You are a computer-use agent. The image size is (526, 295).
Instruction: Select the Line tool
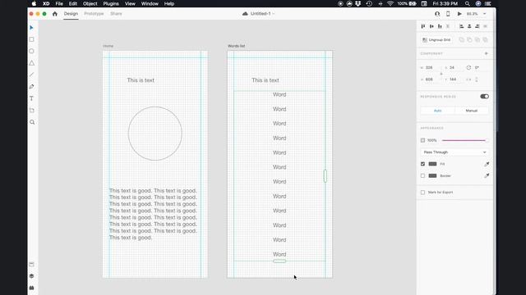click(x=31, y=75)
